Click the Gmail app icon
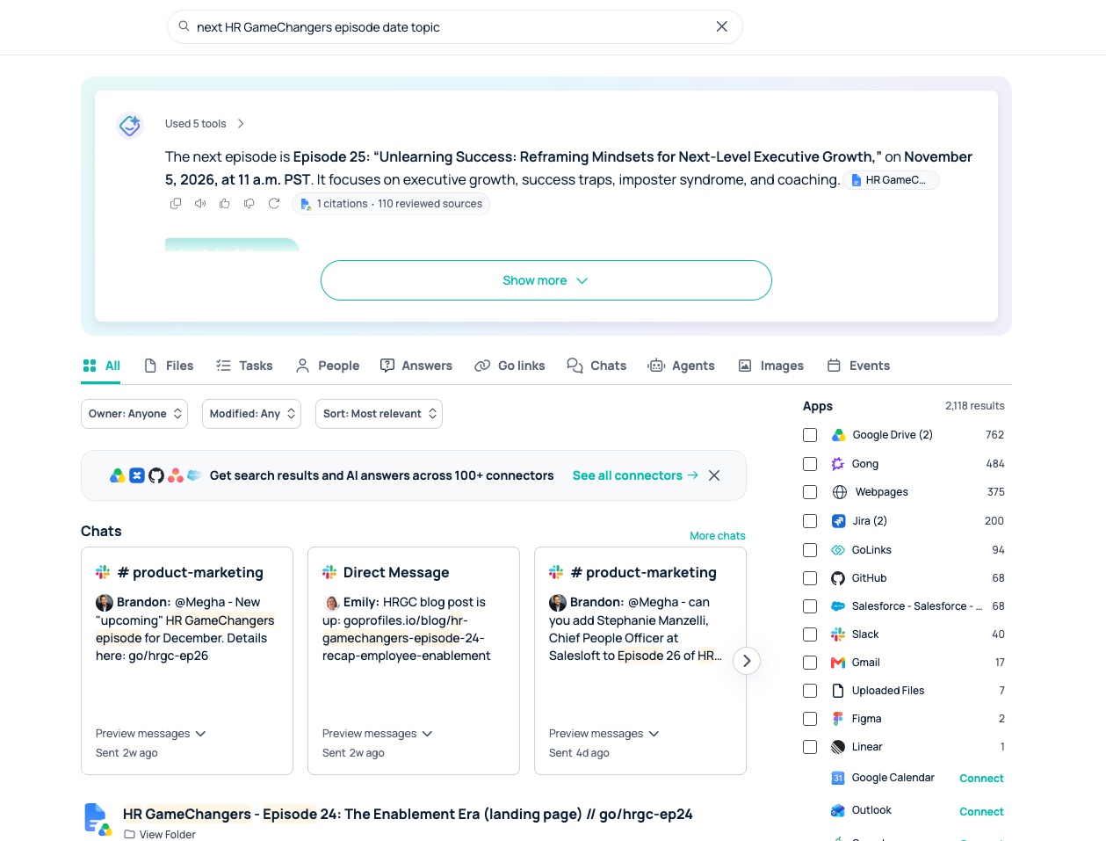This screenshot has width=1106, height=841. (838, 663)
